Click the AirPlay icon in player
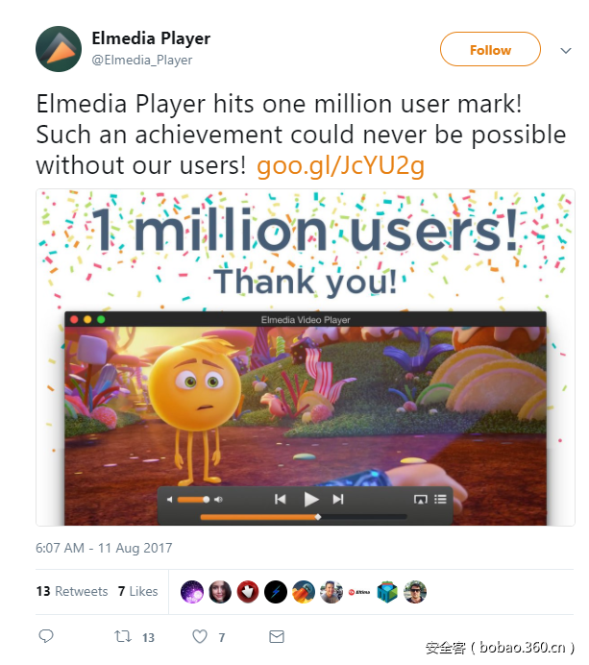Viewport: 589px width, 665px height. click(x=420, y=499)
